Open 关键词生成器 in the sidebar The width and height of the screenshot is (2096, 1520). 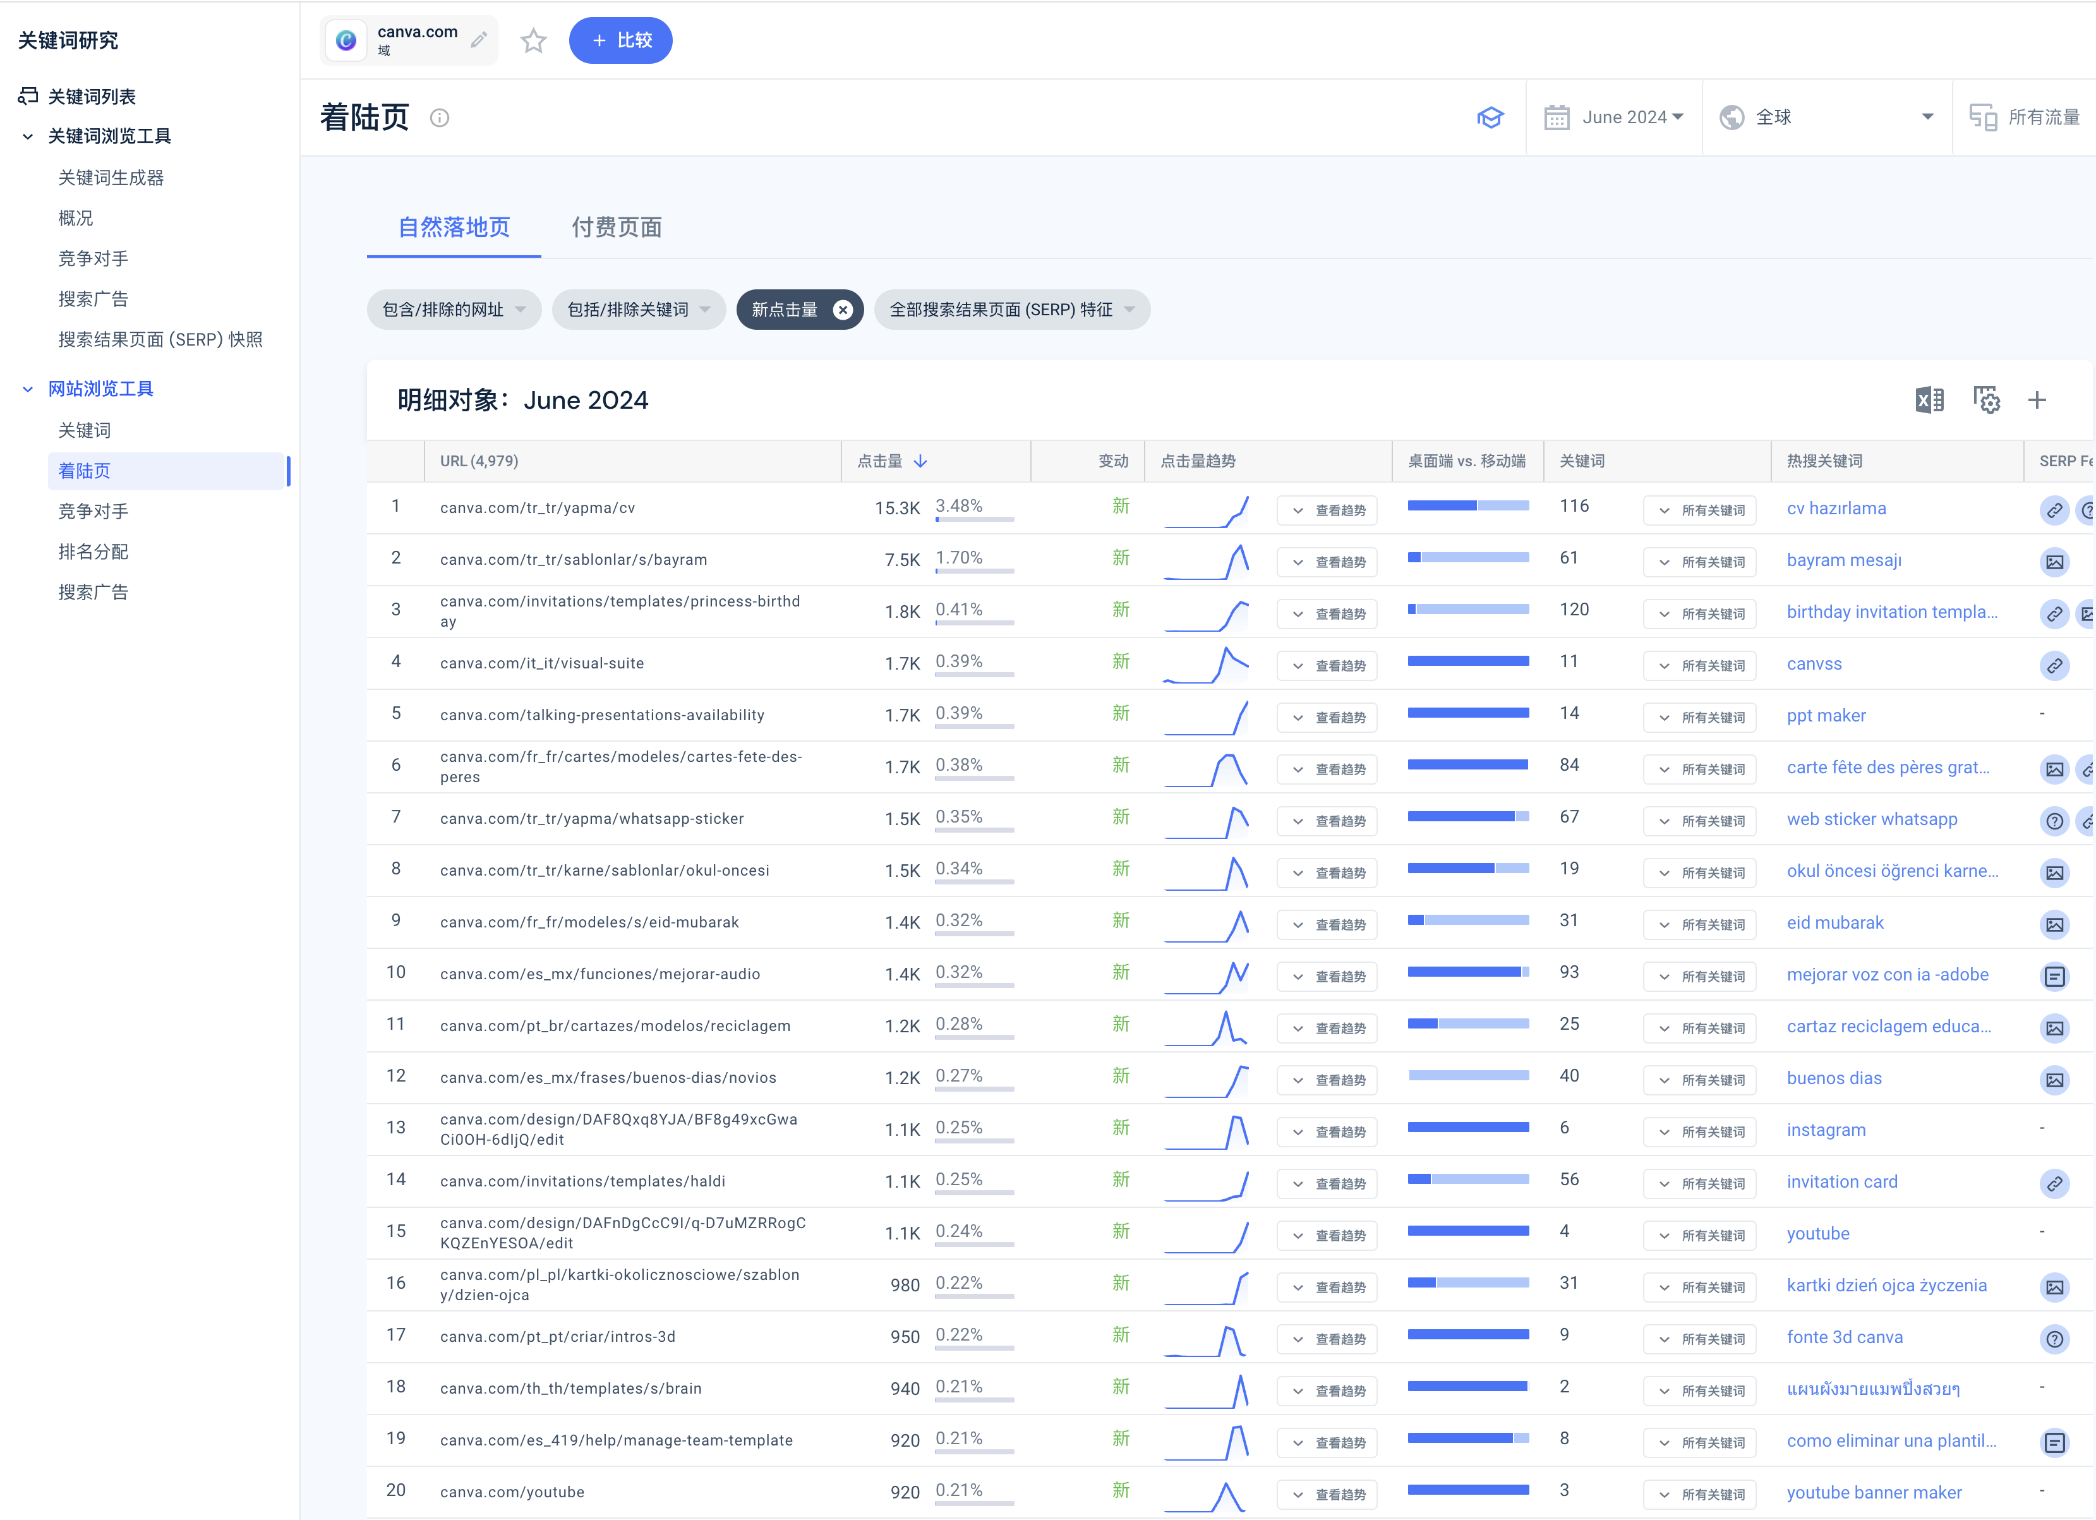(111, 178)
